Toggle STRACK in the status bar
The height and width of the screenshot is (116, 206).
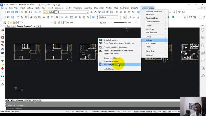click(149, 112)
